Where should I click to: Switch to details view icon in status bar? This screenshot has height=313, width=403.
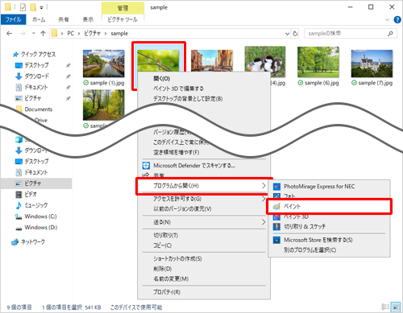pyautogui.click(x=385, y=307)
